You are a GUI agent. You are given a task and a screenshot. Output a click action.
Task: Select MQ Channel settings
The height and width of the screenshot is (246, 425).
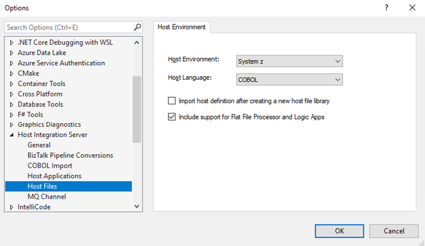pyautogui.click(x=47, y=196)
